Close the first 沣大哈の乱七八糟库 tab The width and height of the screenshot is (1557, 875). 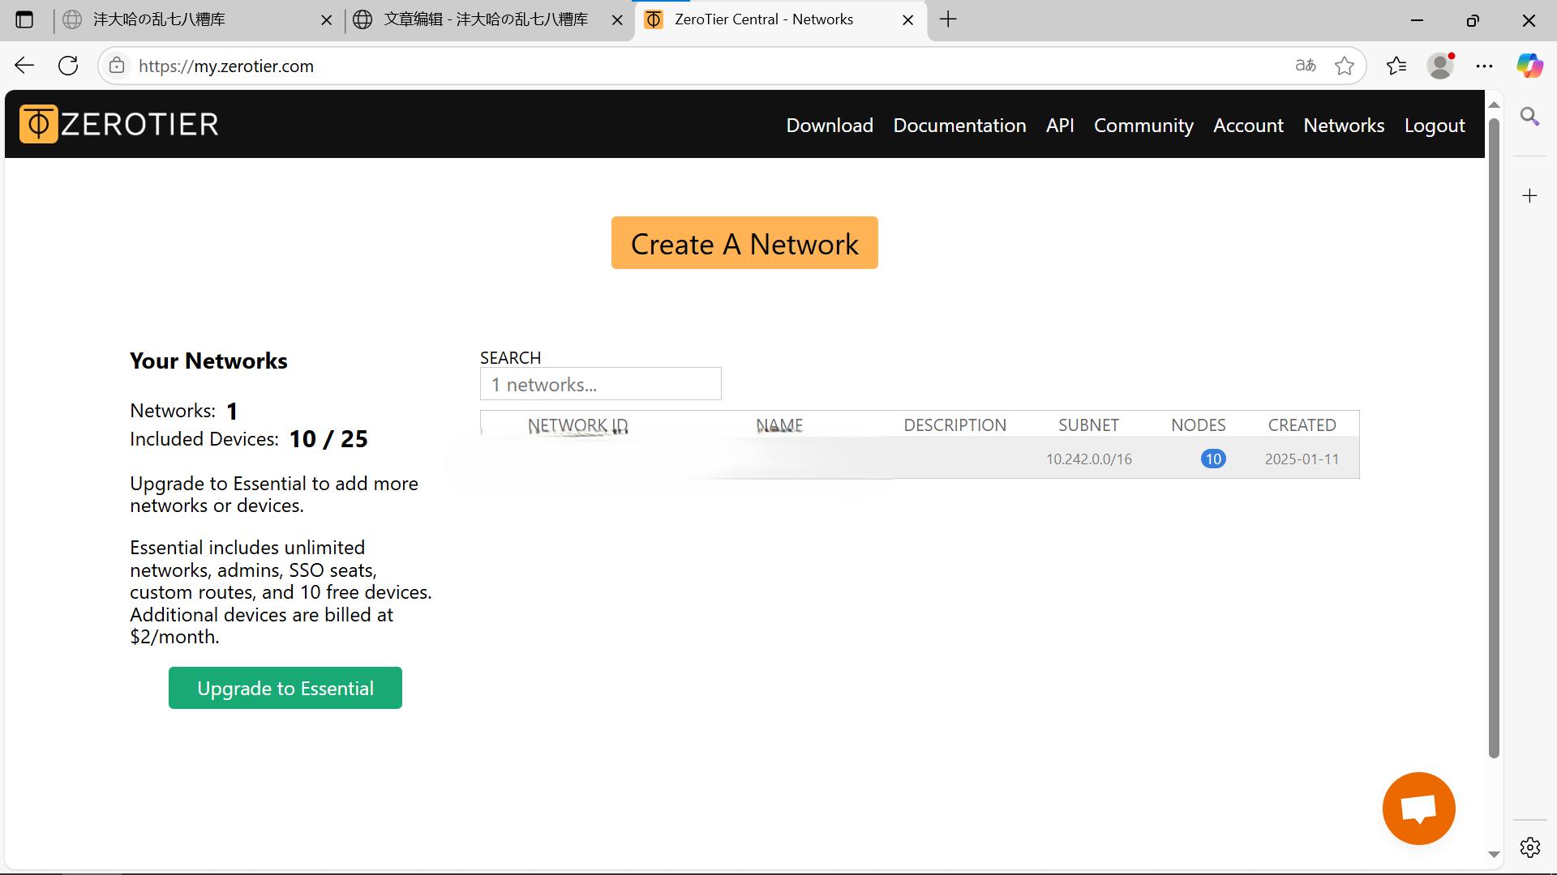[x=327, y=19]
